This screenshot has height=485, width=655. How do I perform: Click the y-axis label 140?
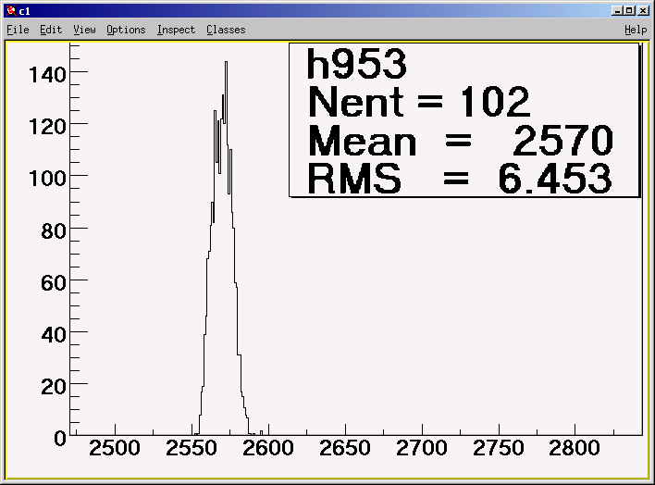(x=47, y=75)
